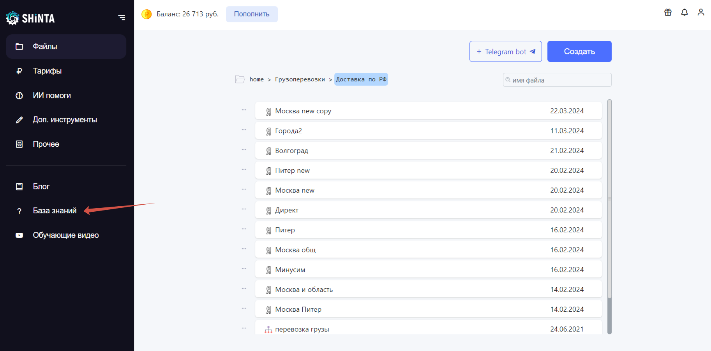Open the gift rewards icon

pos(668,12)
